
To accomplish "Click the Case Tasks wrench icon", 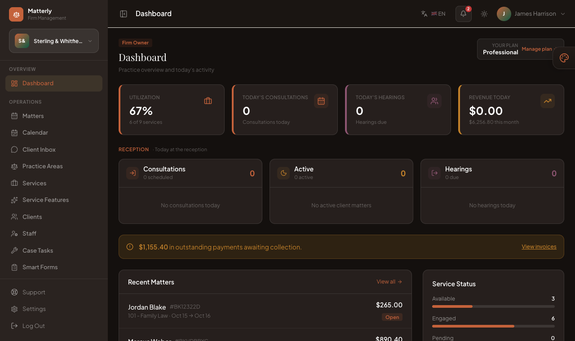I will [x=14, y=251].
